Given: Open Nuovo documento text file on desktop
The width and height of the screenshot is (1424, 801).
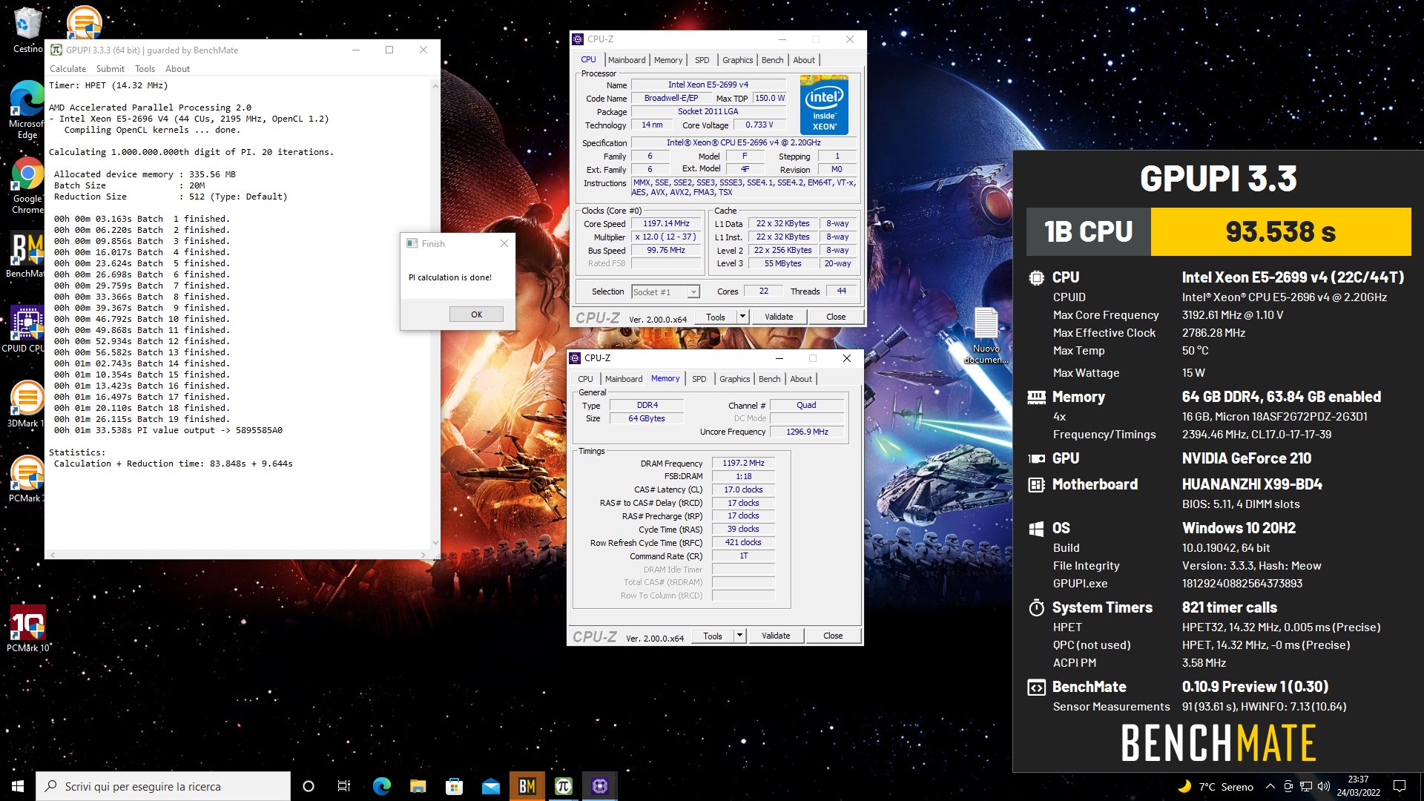Looking at the screenshot, I should (986, 335).
